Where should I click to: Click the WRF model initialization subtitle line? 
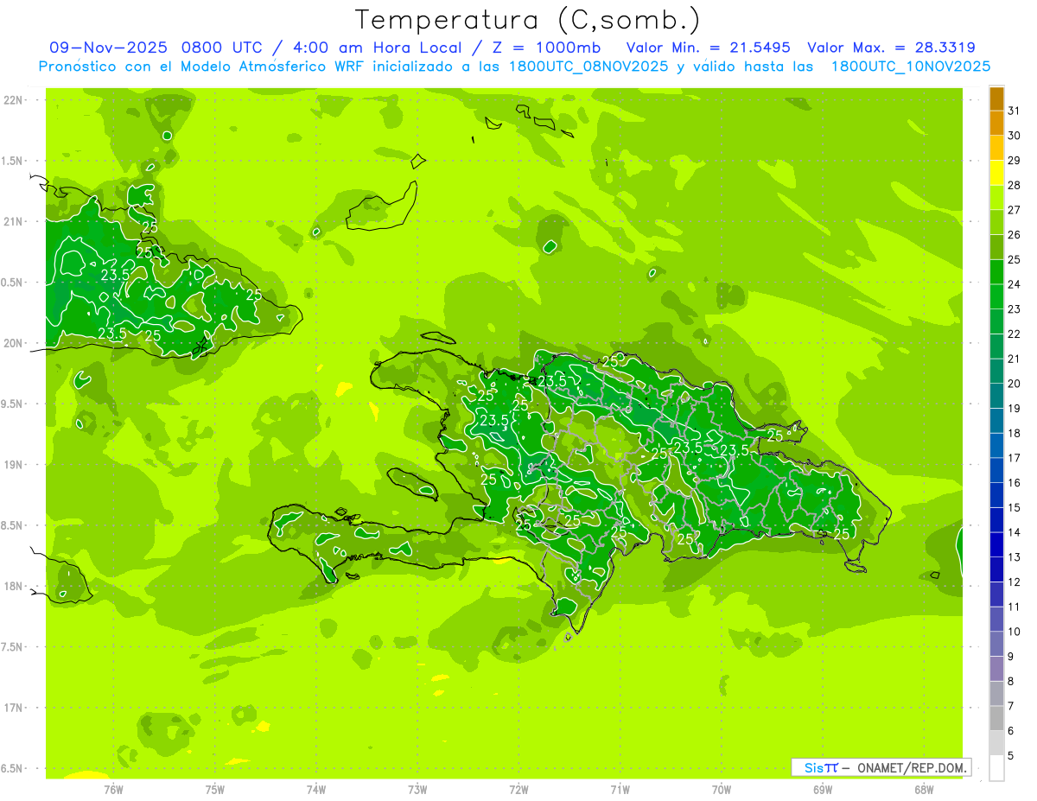click(515, 67)
